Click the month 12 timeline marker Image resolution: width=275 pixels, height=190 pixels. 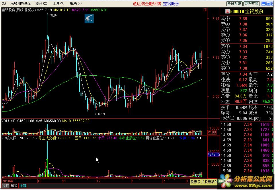pos(98,181)
